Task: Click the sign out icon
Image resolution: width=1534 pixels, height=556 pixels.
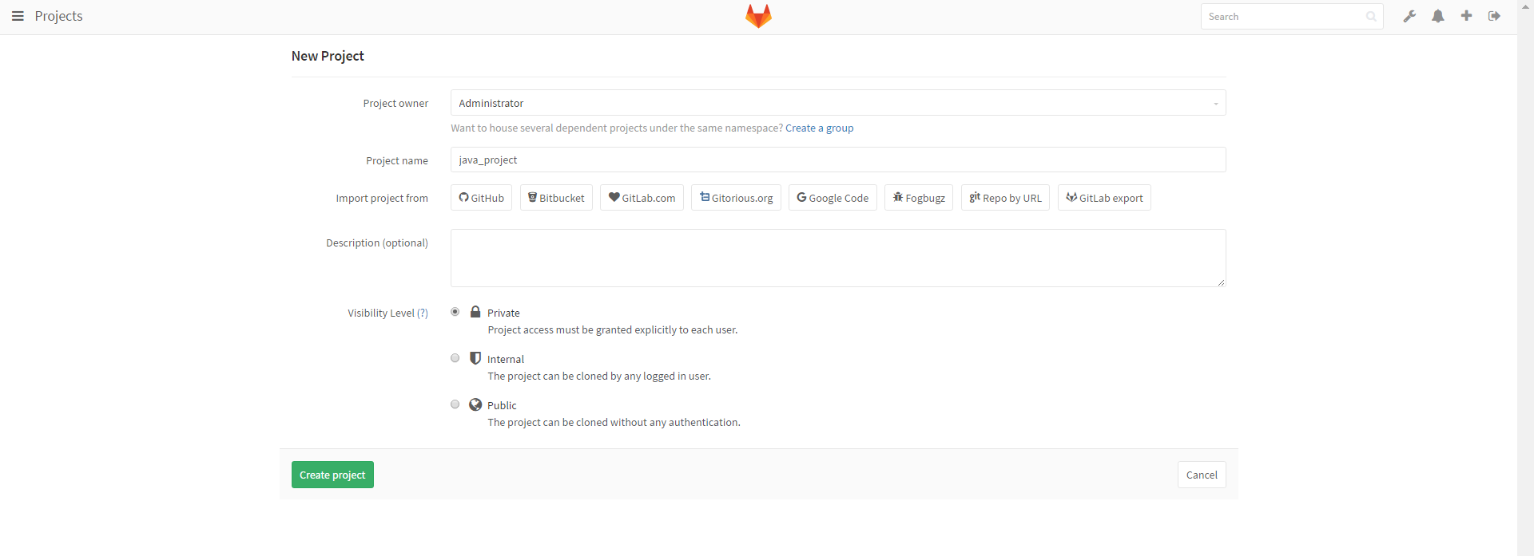Action: (1494, 16)
